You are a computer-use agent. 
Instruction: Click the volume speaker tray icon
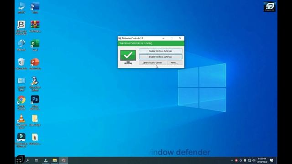(x=254, y=160)
